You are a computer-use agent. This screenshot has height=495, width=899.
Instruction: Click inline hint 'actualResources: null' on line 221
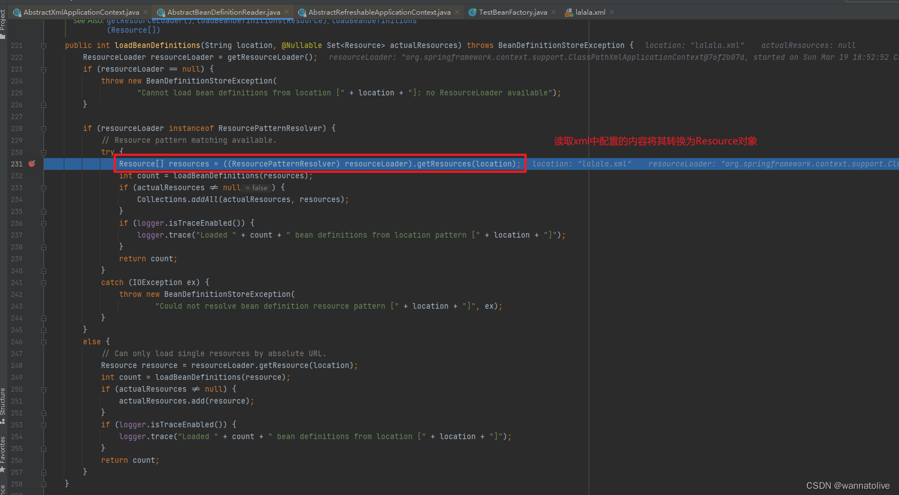pyautogui.click(x=808, y=45)
